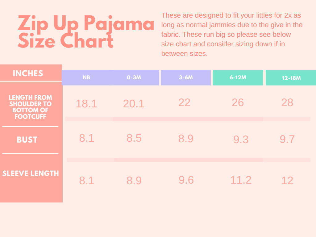Viewport: 316px width, 237px height.
Task: Pick the 26 length value for 6-12M
Action: coord(238,102)
